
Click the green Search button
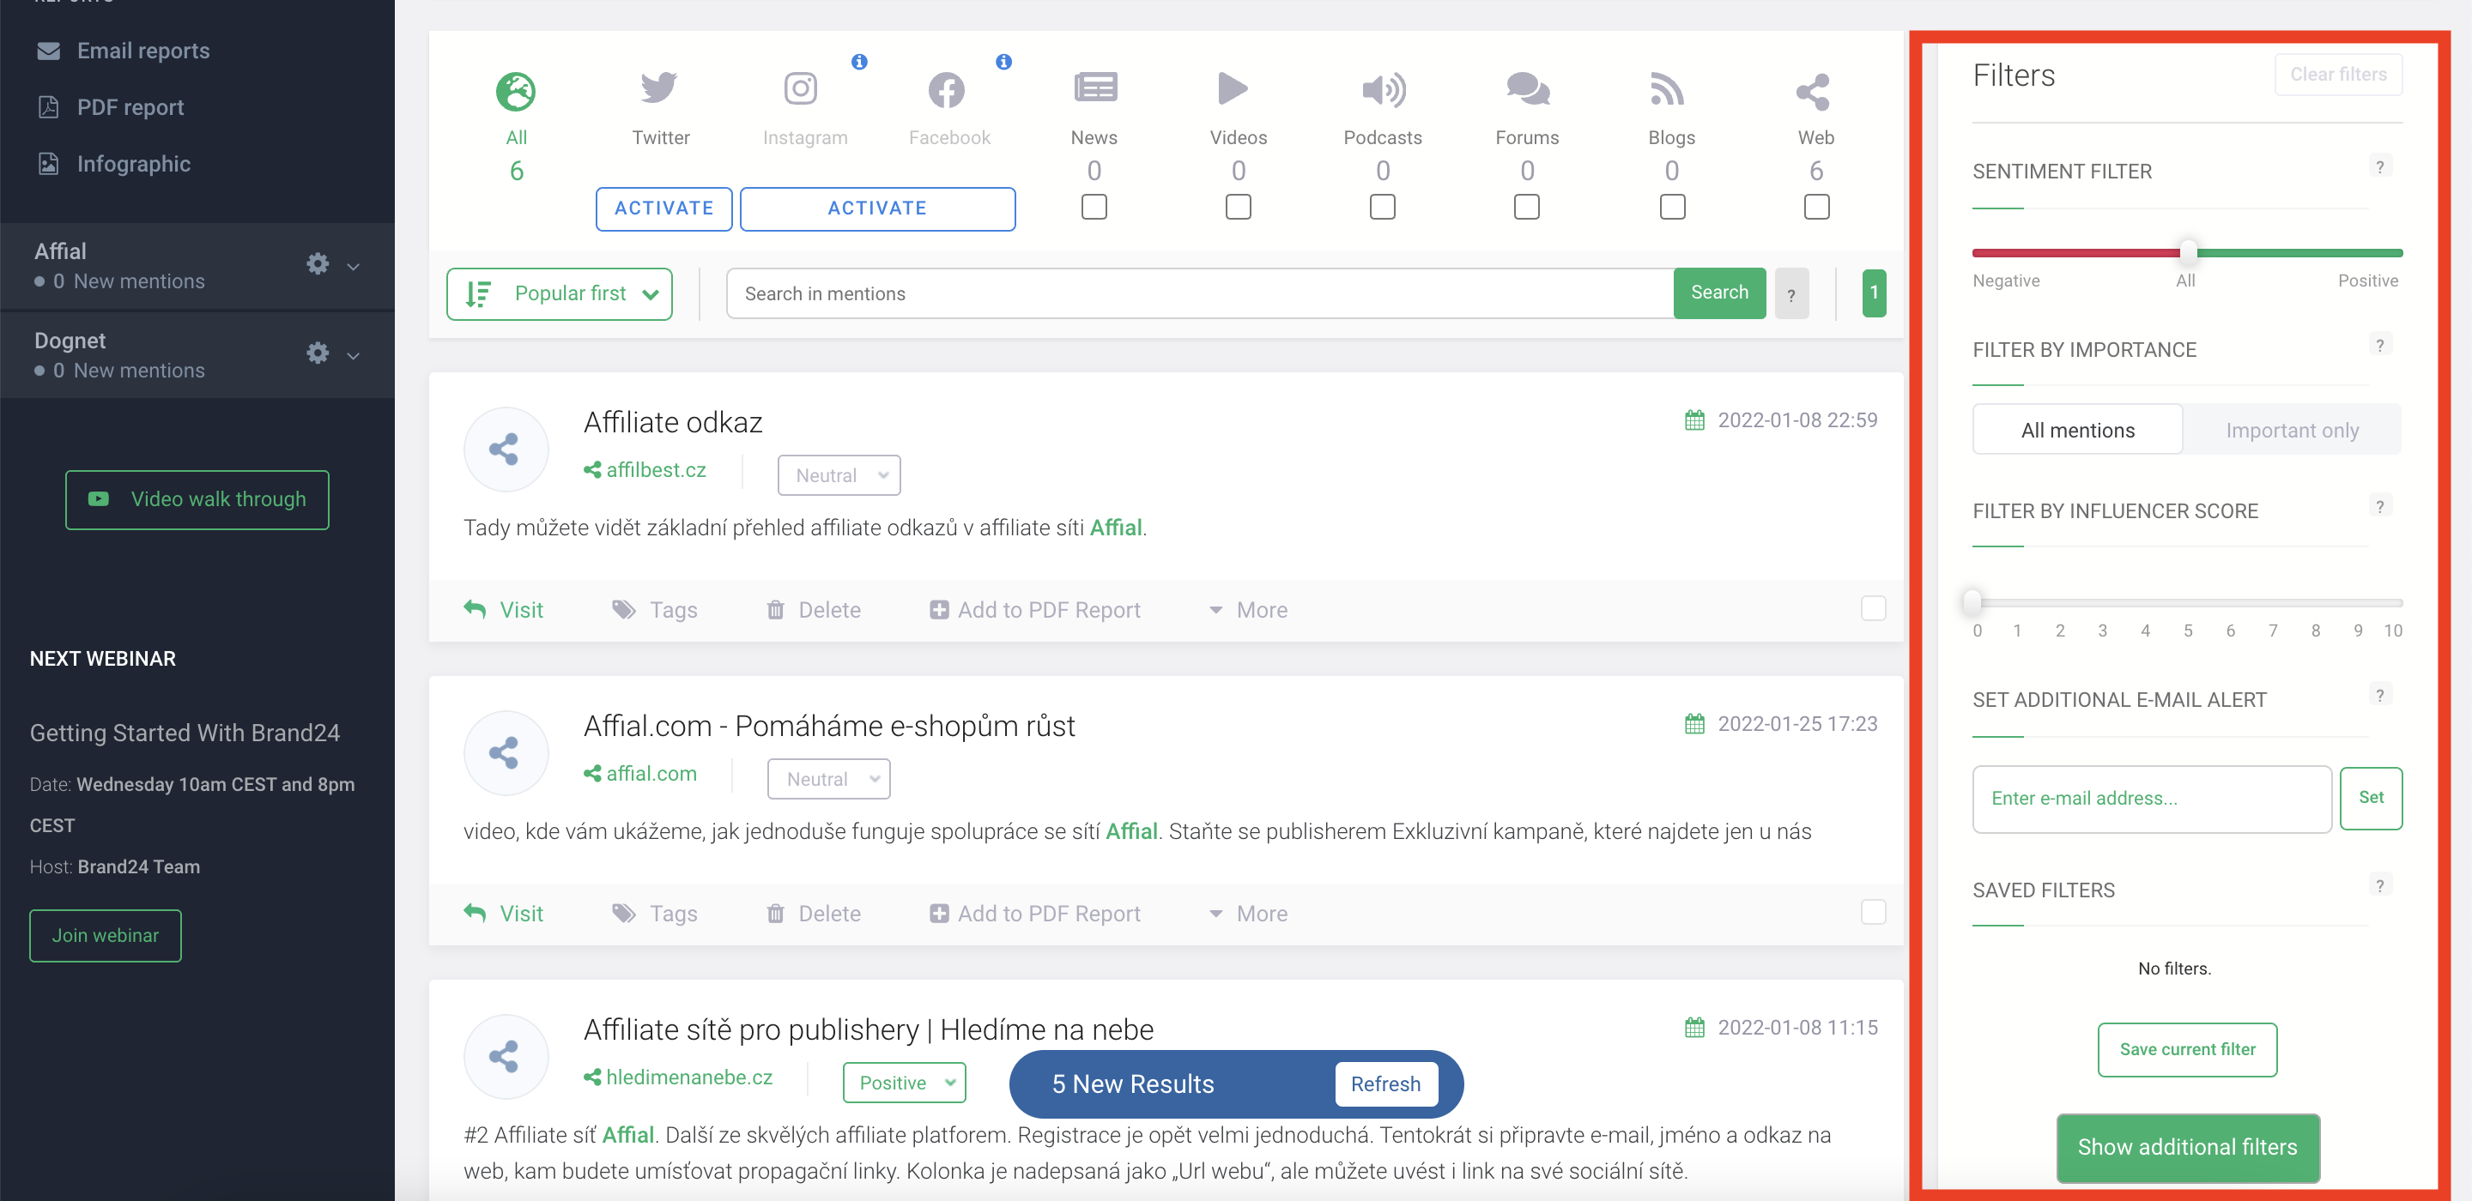pos(1718,293)
